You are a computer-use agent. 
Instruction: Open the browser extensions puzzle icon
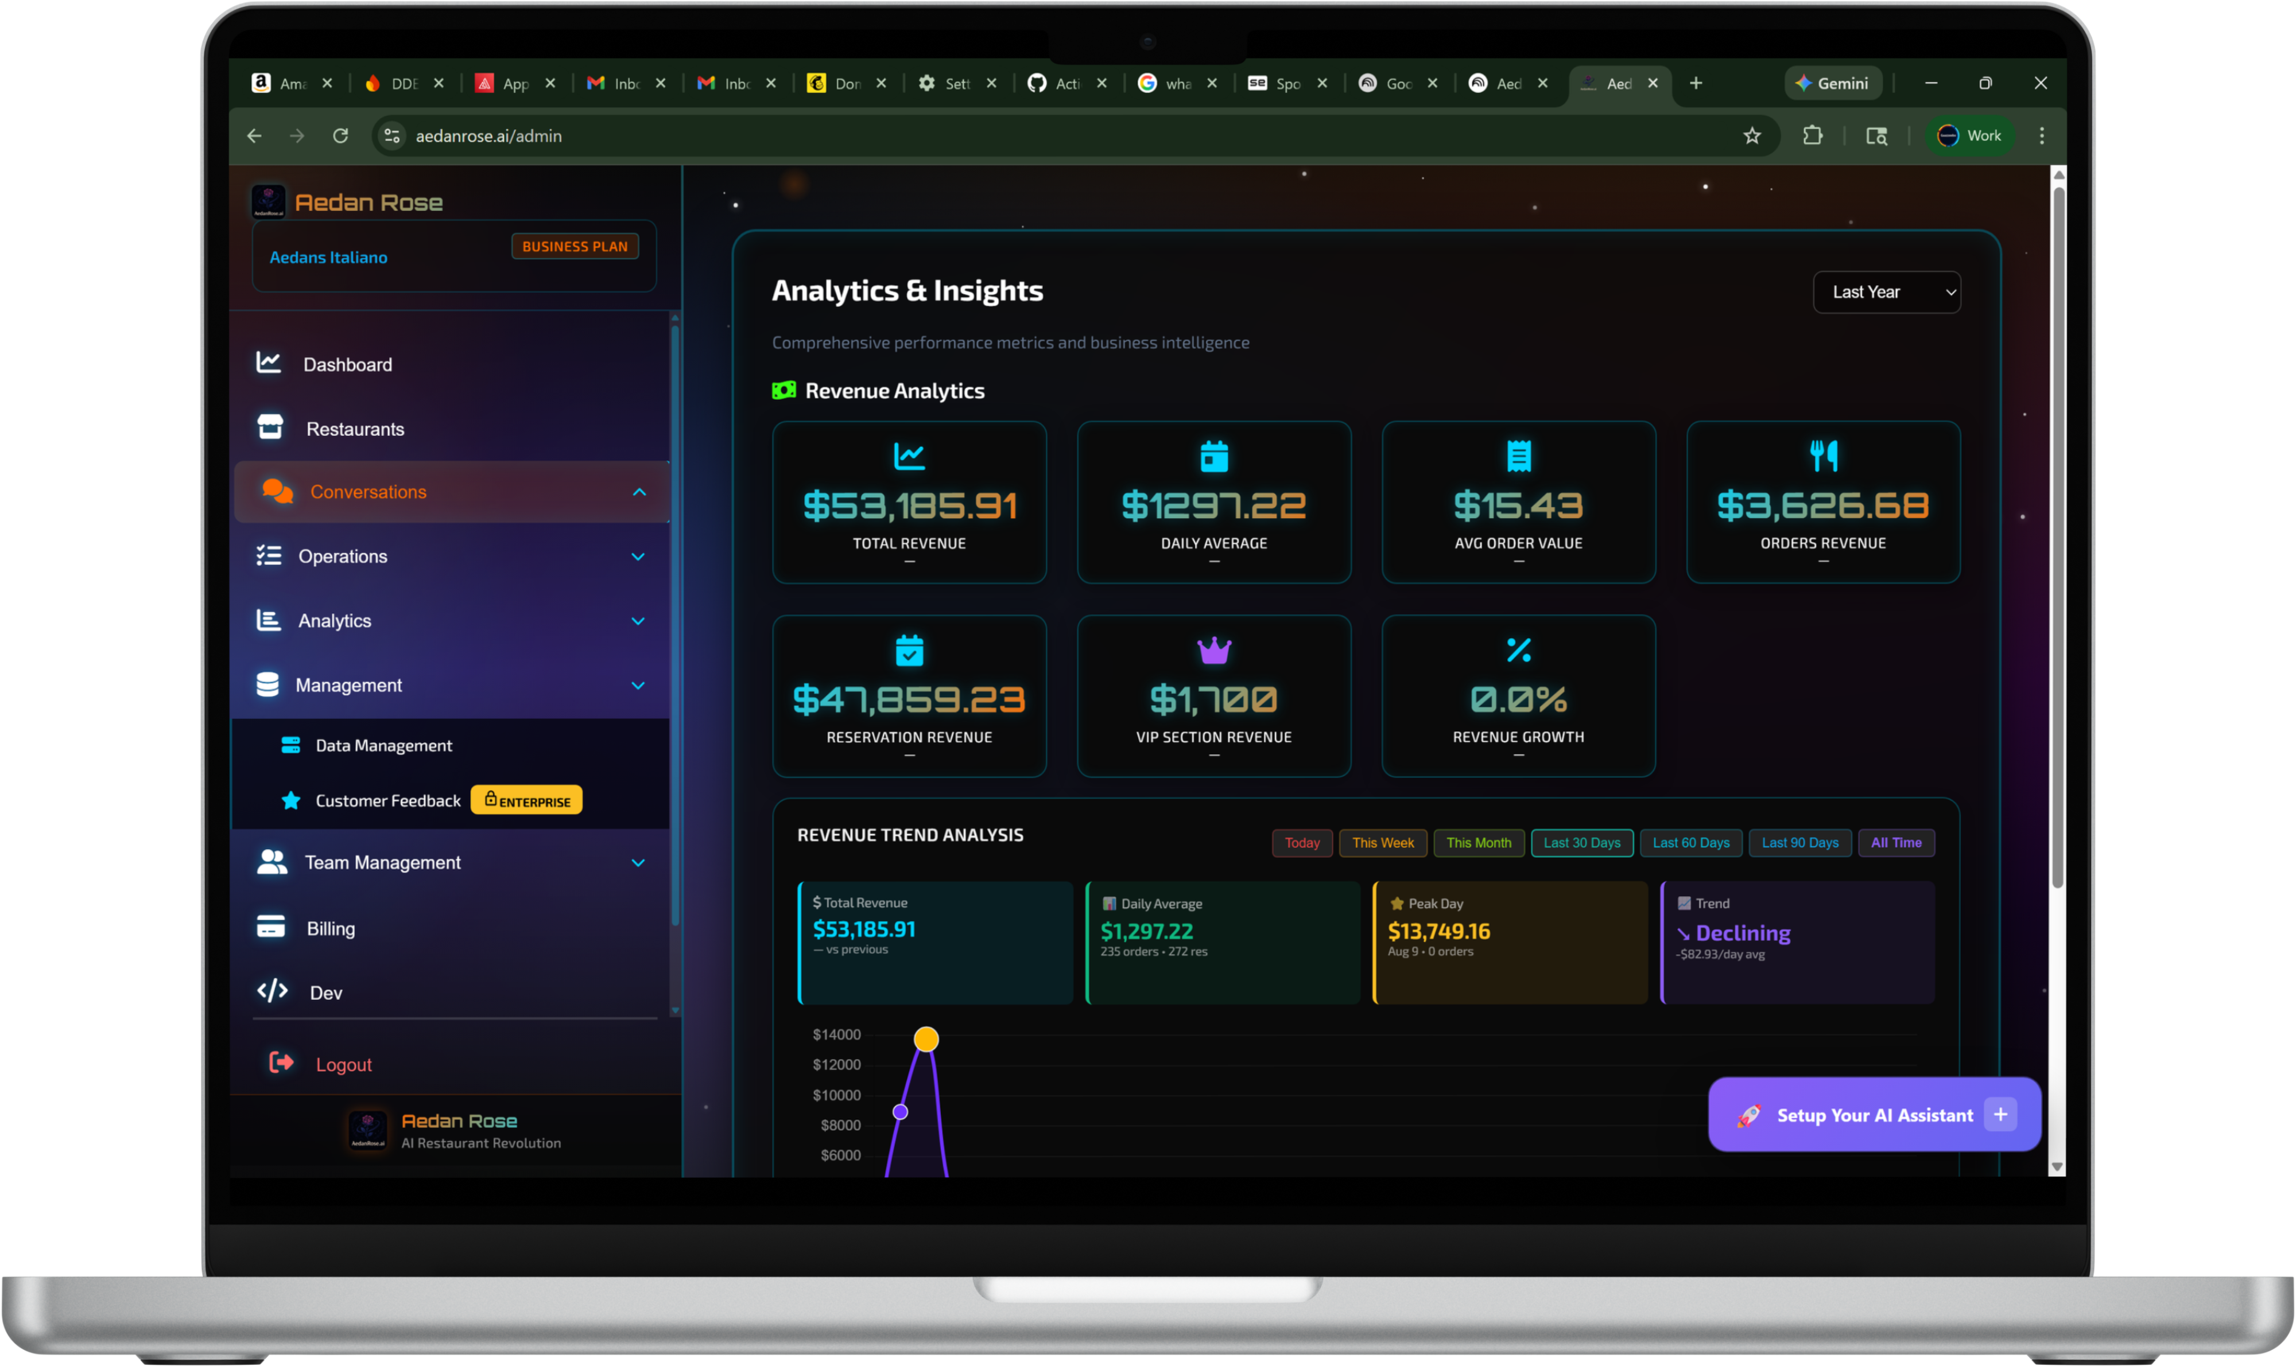coord(1813,136)
